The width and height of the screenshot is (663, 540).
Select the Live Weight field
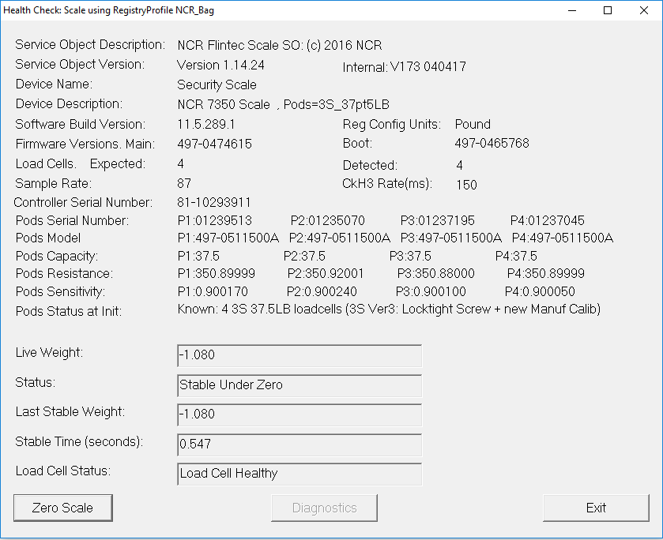[x=299, y=355]
